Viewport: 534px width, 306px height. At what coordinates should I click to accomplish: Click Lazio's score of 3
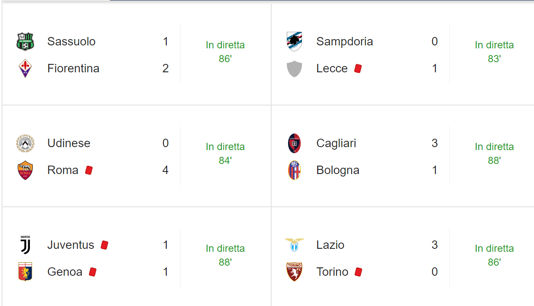pos(435,245)
